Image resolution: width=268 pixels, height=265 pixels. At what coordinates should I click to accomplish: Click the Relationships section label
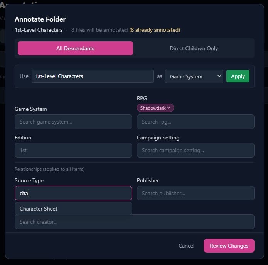pos(49,169)
